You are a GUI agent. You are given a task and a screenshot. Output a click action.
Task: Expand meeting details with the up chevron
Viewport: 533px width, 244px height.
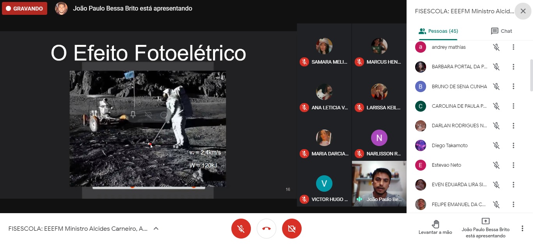(x=156, y=229)
